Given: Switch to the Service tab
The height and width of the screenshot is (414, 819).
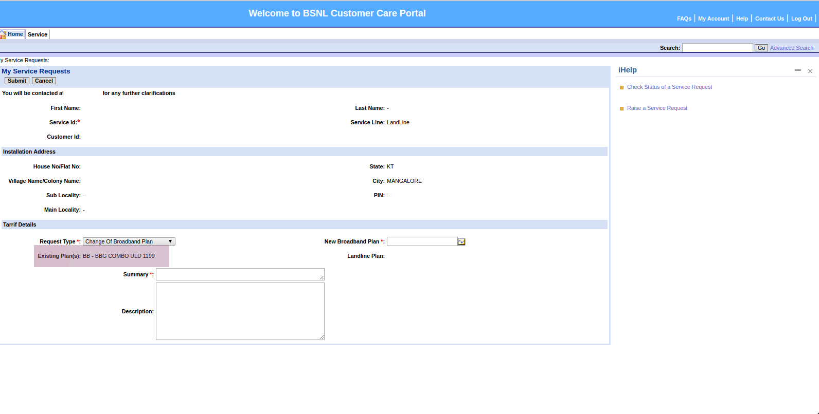Looking at the screenshot, I should coord(38,34).
